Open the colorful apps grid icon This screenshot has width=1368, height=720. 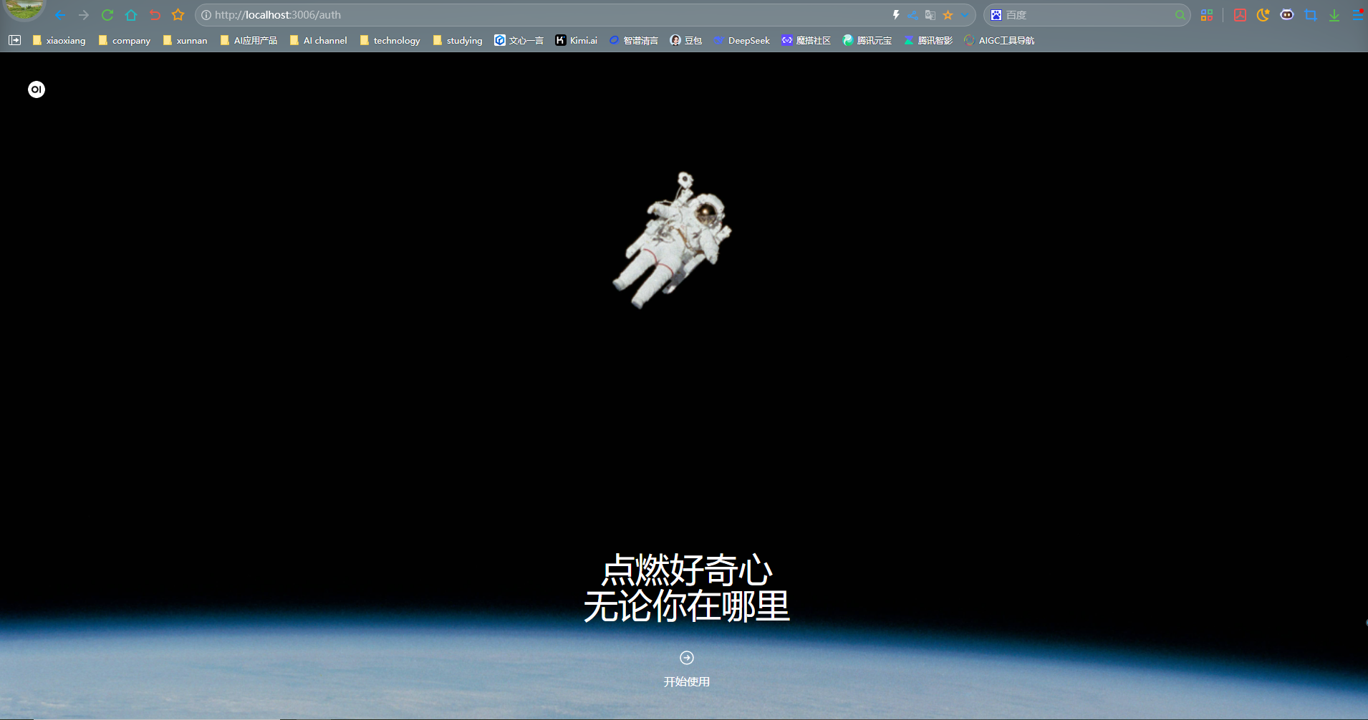click(x=1207, y=15)
